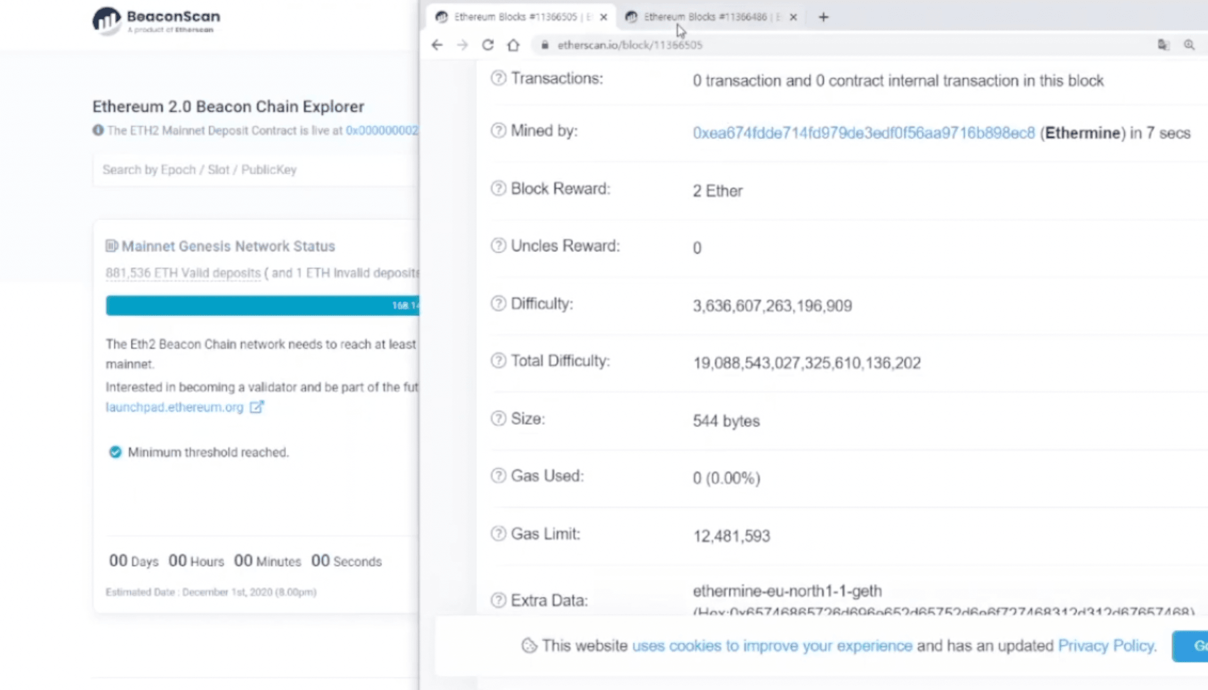This screenshot has height=690, width=1208.
Task: Click the Estimated Date December 1st, 2020 text
Action: (x=211, y=592)
